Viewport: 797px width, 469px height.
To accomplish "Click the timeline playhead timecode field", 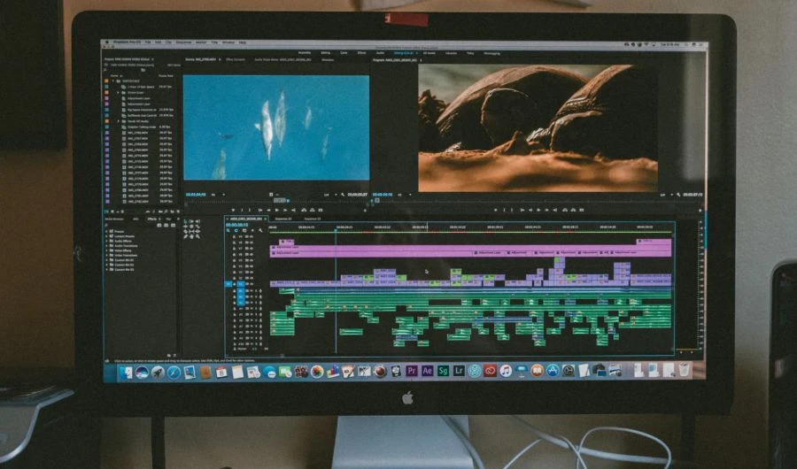I will 237,226.
